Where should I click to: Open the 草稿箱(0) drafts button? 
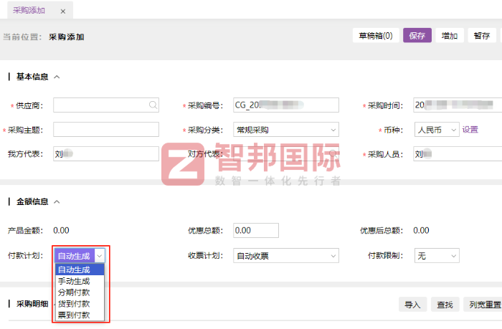[375, 36]
